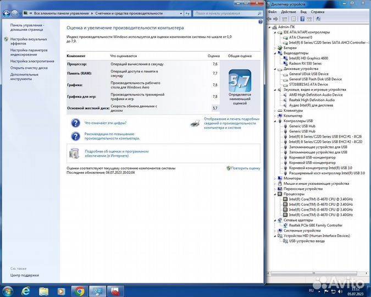Open the blue help icon in Control Panel
Viewport: 371px width, 297px height.
(261, 22)
